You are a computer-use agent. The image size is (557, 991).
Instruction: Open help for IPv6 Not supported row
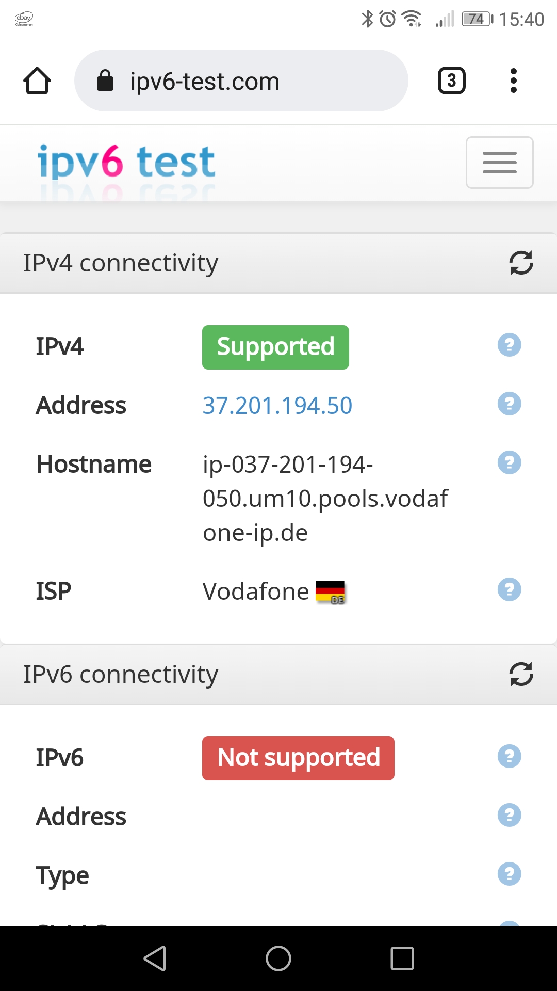point(509,756)
